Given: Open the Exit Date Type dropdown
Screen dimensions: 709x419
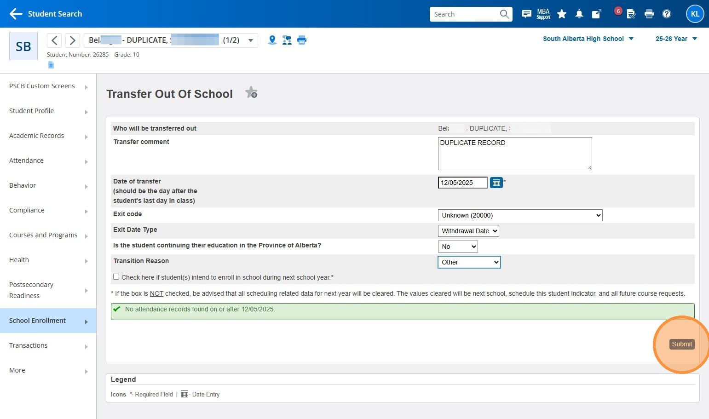Looking at the screenshot, I should click(468, 231).
